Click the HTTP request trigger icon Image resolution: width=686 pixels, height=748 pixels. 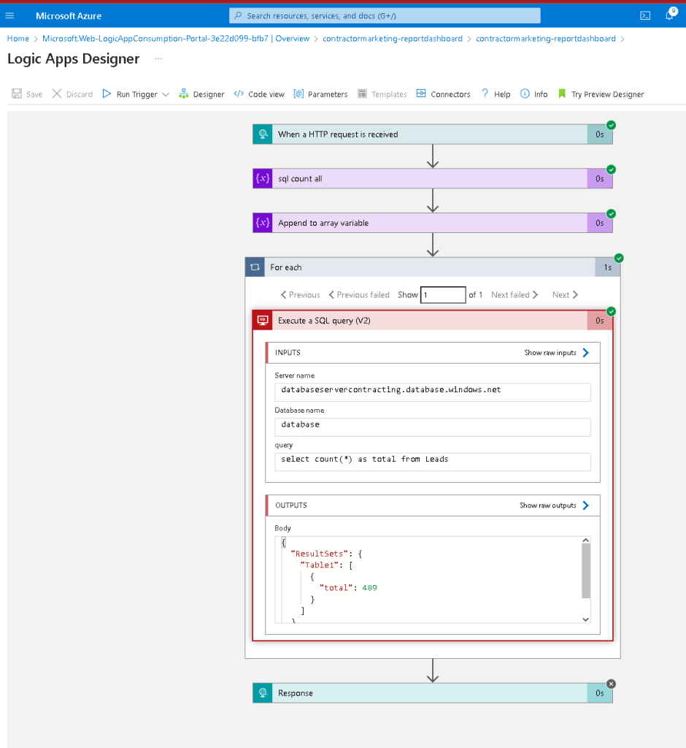pyautogui.click(x=263, y=134)
